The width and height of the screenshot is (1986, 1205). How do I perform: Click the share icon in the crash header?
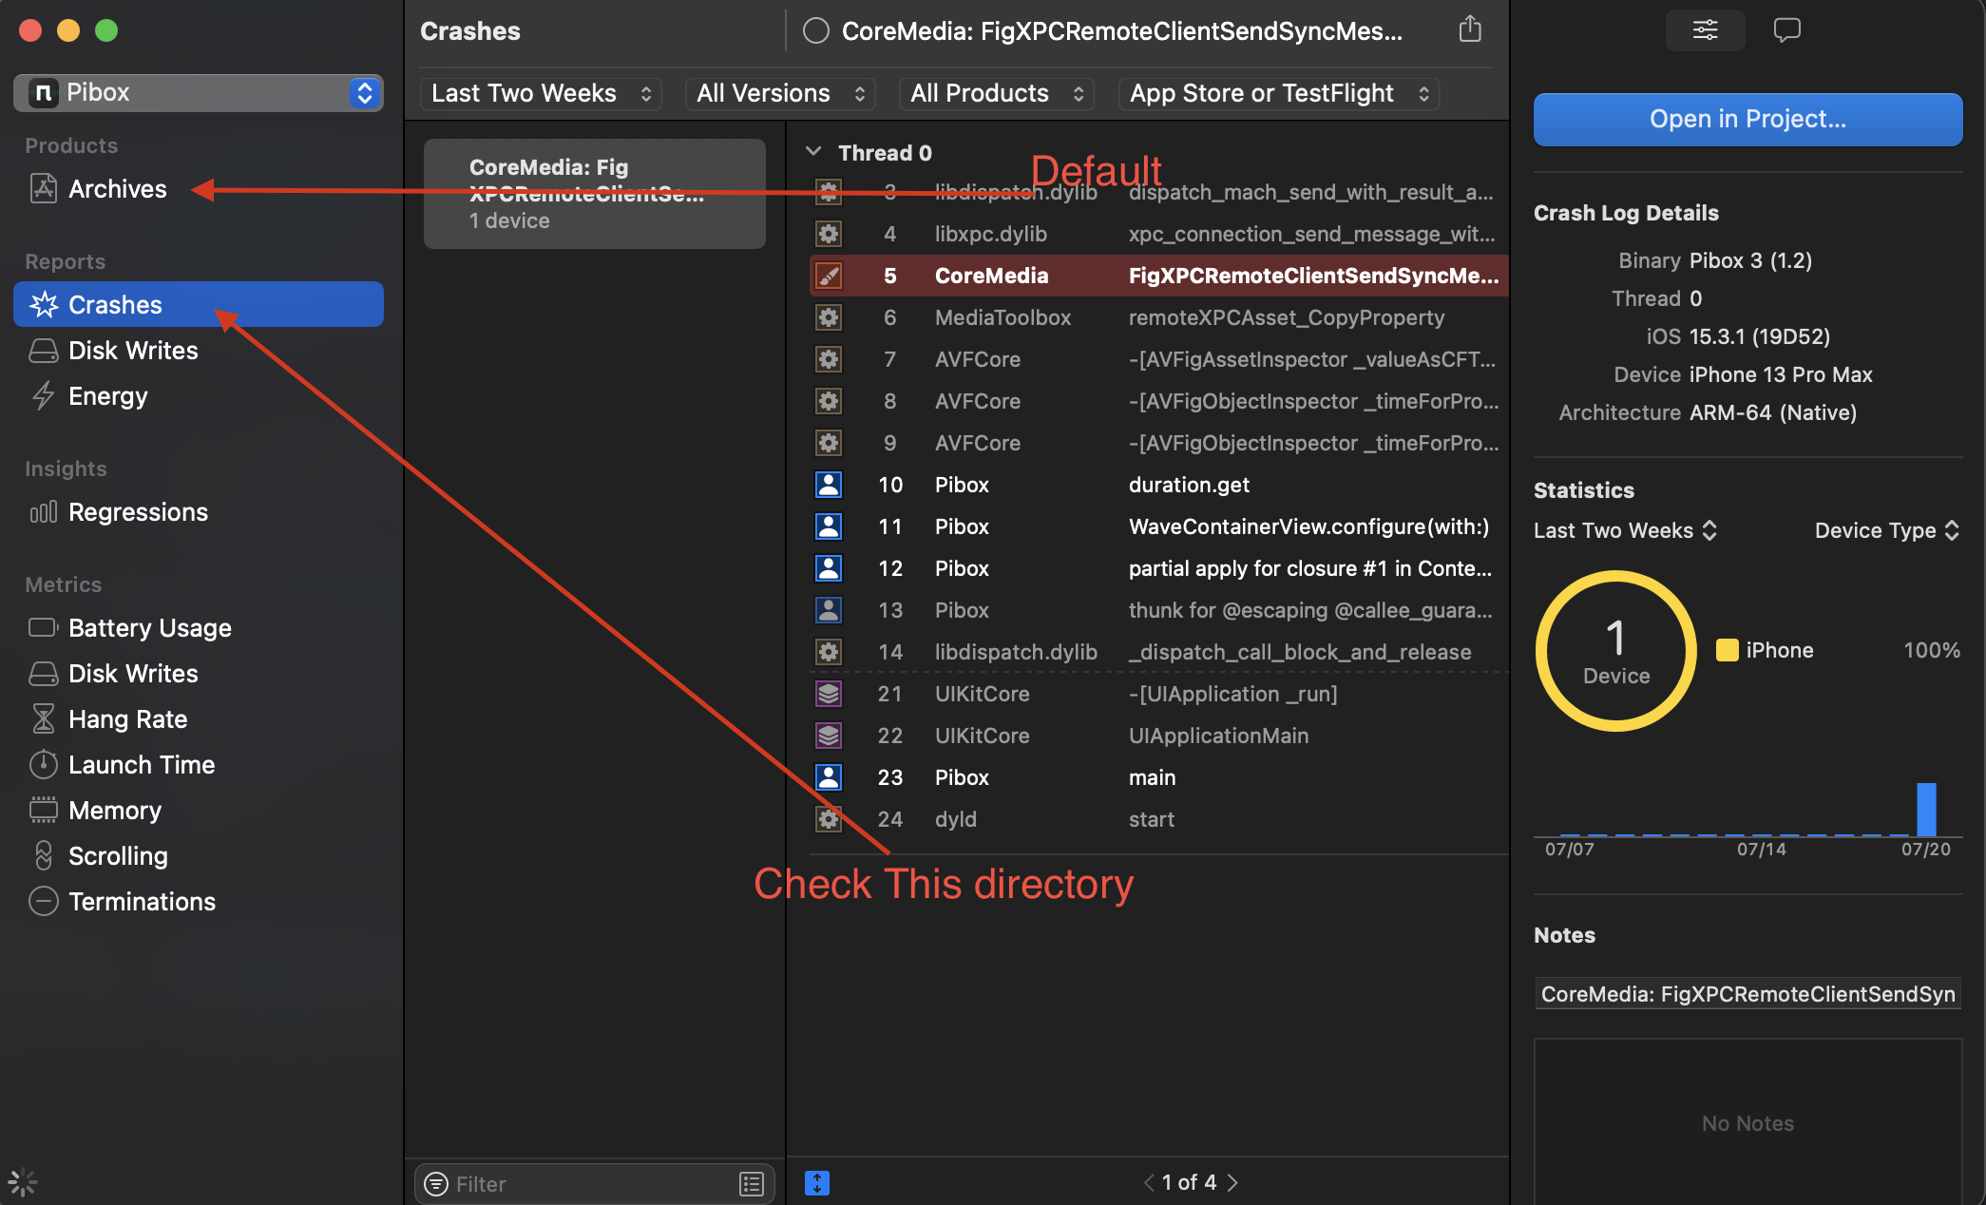click(x=1469, y=29)
